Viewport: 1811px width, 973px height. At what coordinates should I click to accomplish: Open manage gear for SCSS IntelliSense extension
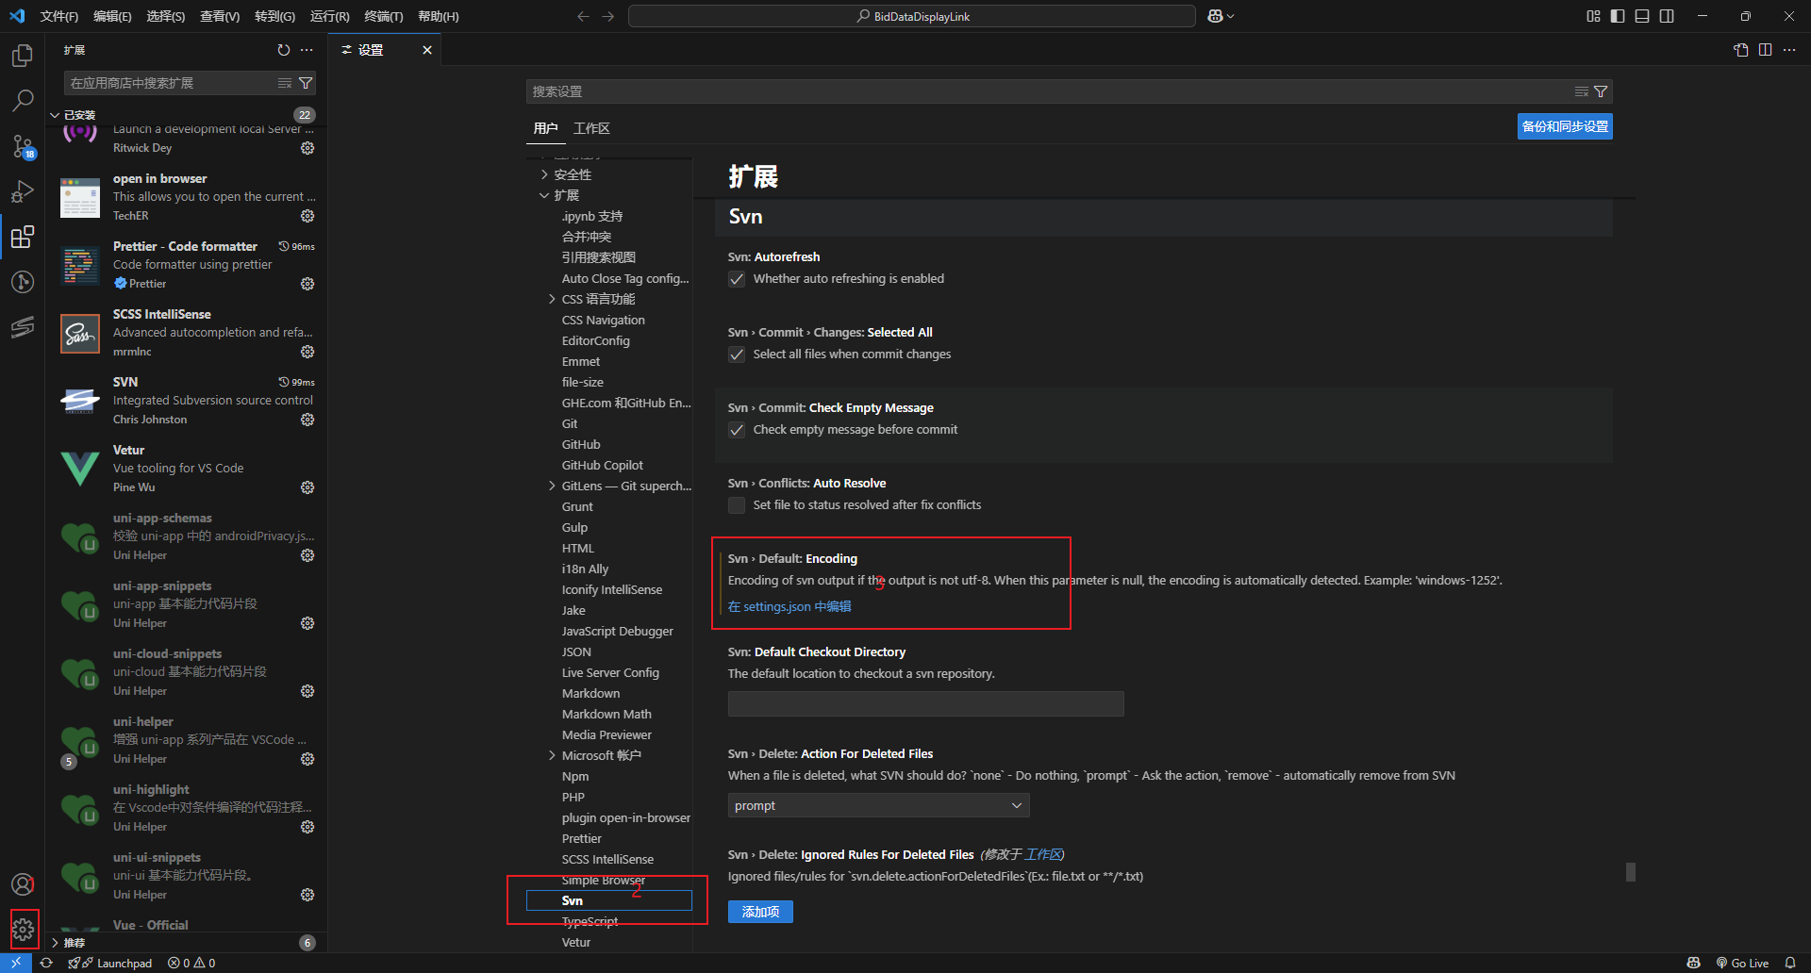[307, 352]
